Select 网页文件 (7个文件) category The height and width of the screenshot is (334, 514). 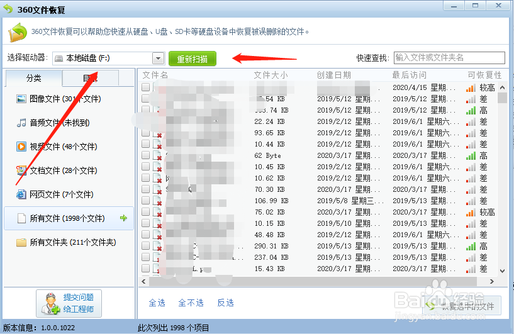click(55, 194)
